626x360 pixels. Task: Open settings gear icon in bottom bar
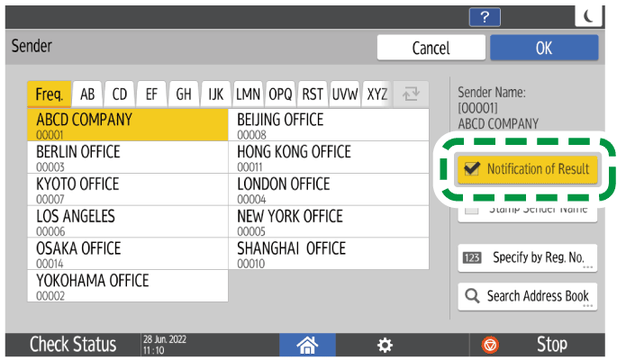tap(385, 345)
